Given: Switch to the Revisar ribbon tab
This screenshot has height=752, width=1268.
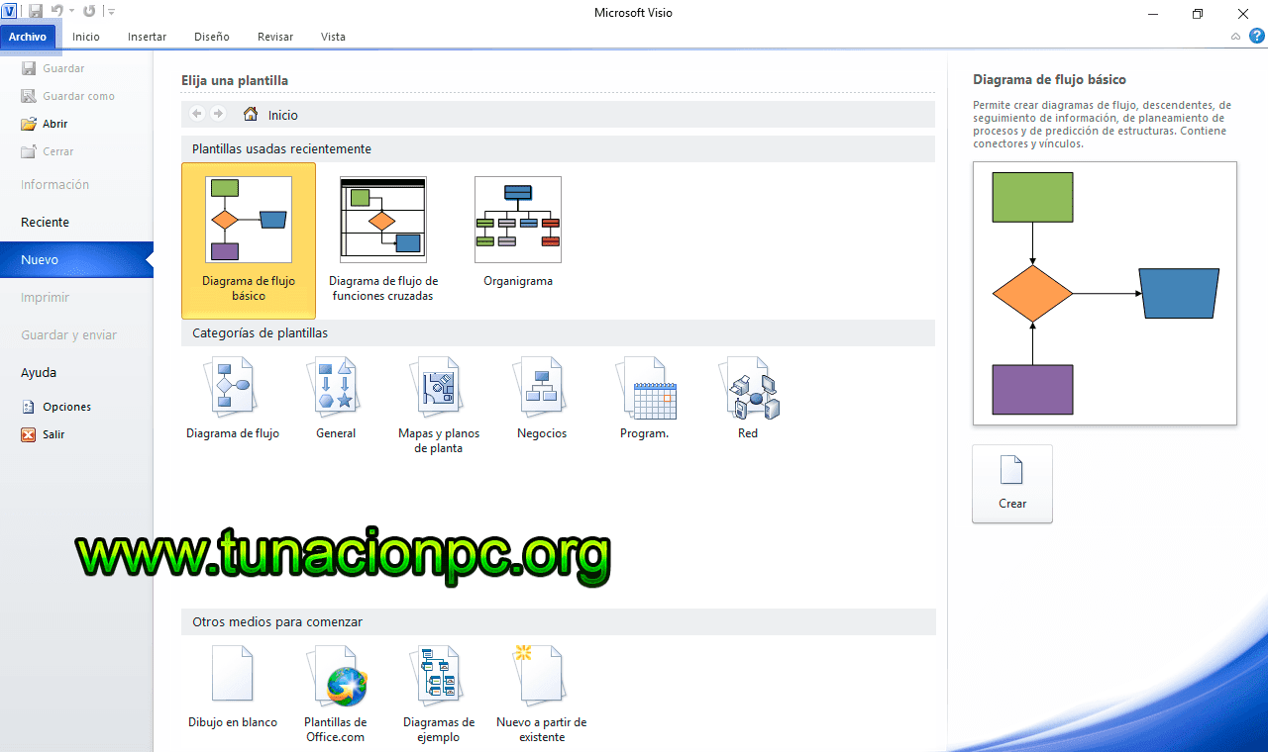Looking at the screenshot, I should [275, 37].
